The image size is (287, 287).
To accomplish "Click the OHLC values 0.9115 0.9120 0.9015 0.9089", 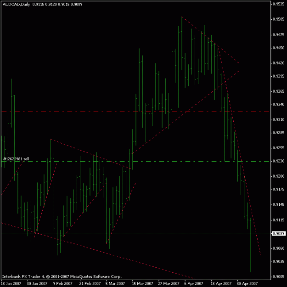I will (57, 5).
